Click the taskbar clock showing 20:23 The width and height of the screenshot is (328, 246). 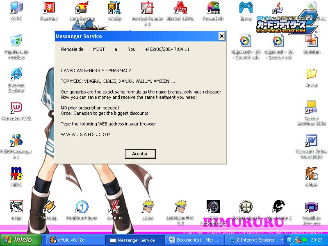(x=317, y=240)
